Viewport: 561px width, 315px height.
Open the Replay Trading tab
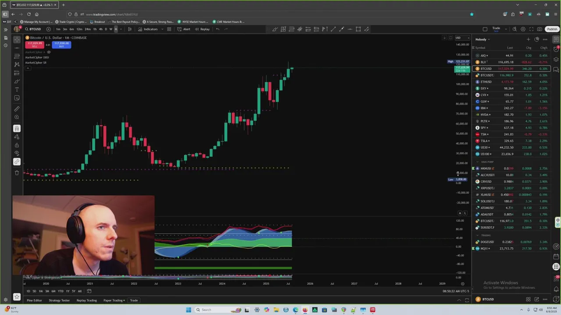point(87,301)
